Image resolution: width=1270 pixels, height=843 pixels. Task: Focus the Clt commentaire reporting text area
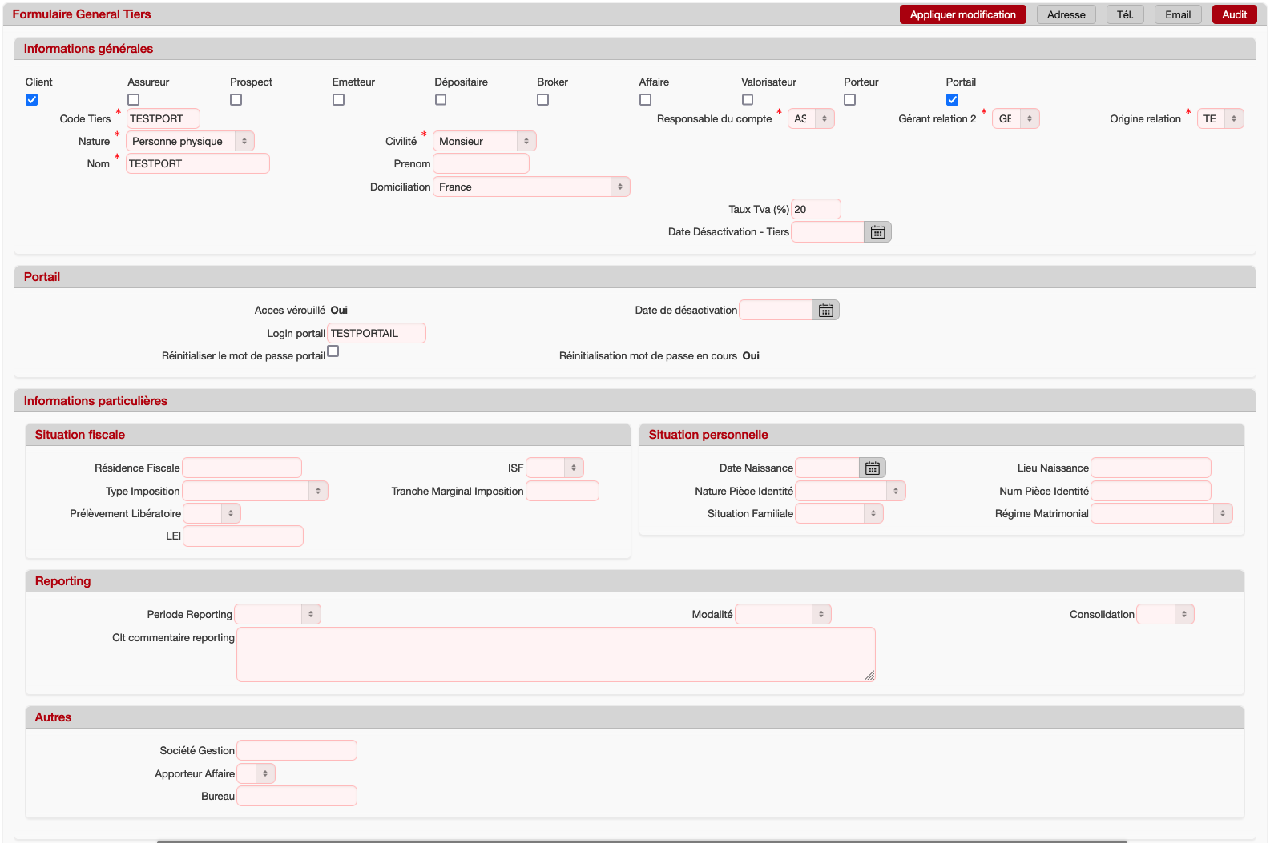click(x=555, y=655)
